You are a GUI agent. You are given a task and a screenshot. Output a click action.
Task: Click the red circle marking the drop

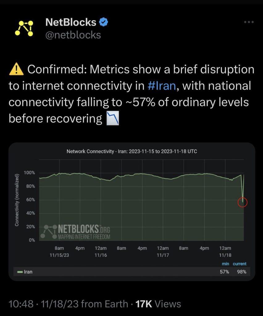click(242, 202)
